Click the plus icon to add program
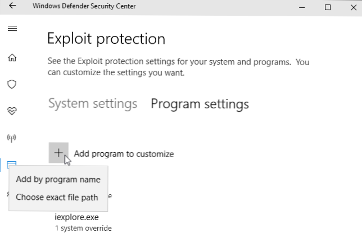The height and width of the screenshot is (242, 362). pyautogui.click(x=58, y=153)
